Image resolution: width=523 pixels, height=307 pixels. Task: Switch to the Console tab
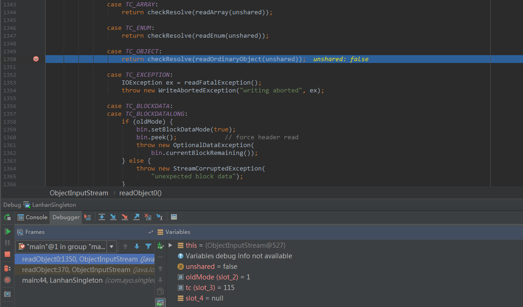pos(32,217)
